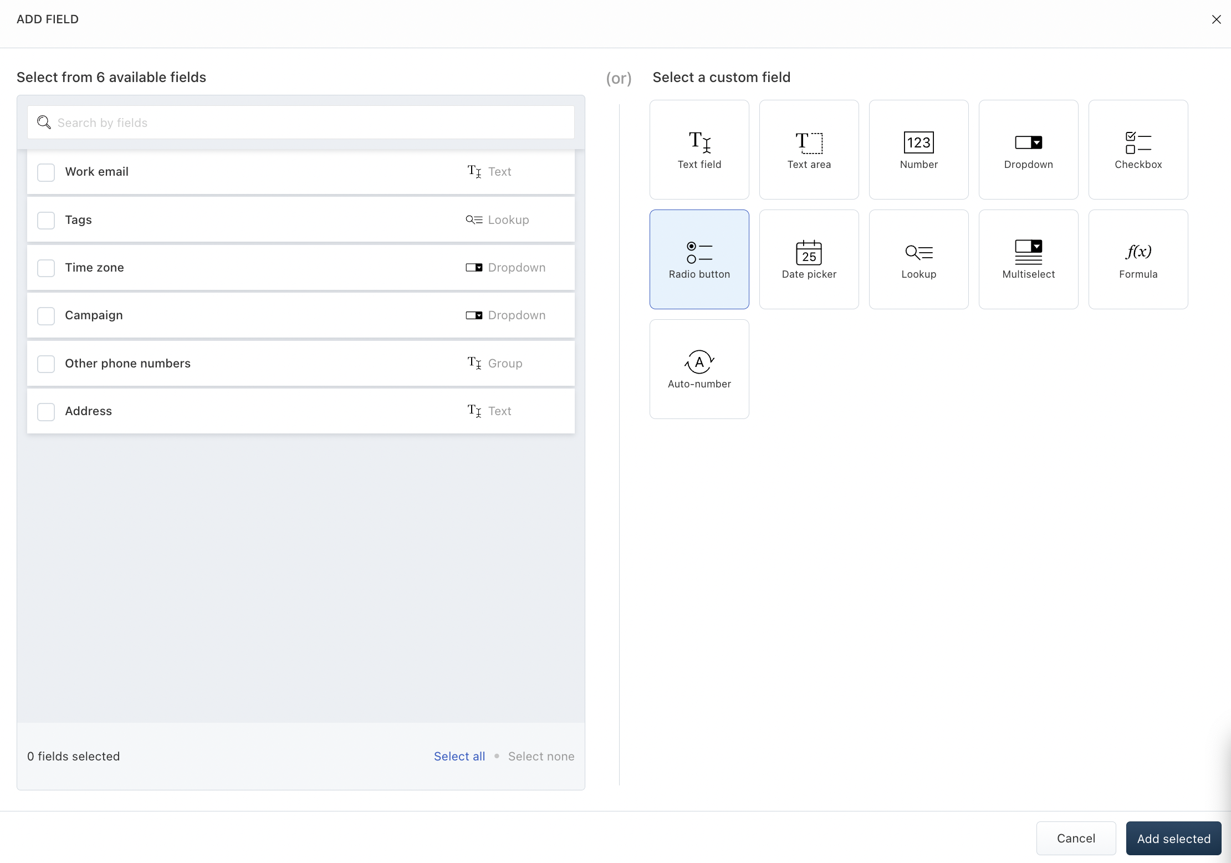Enable the Time zone field checkbox
The image size is (1231, 863).
click(x=46, y=268)
